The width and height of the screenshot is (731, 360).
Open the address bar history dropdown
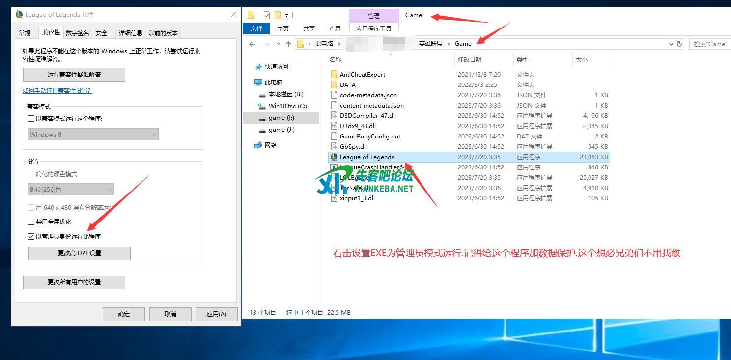click(671, 44)
